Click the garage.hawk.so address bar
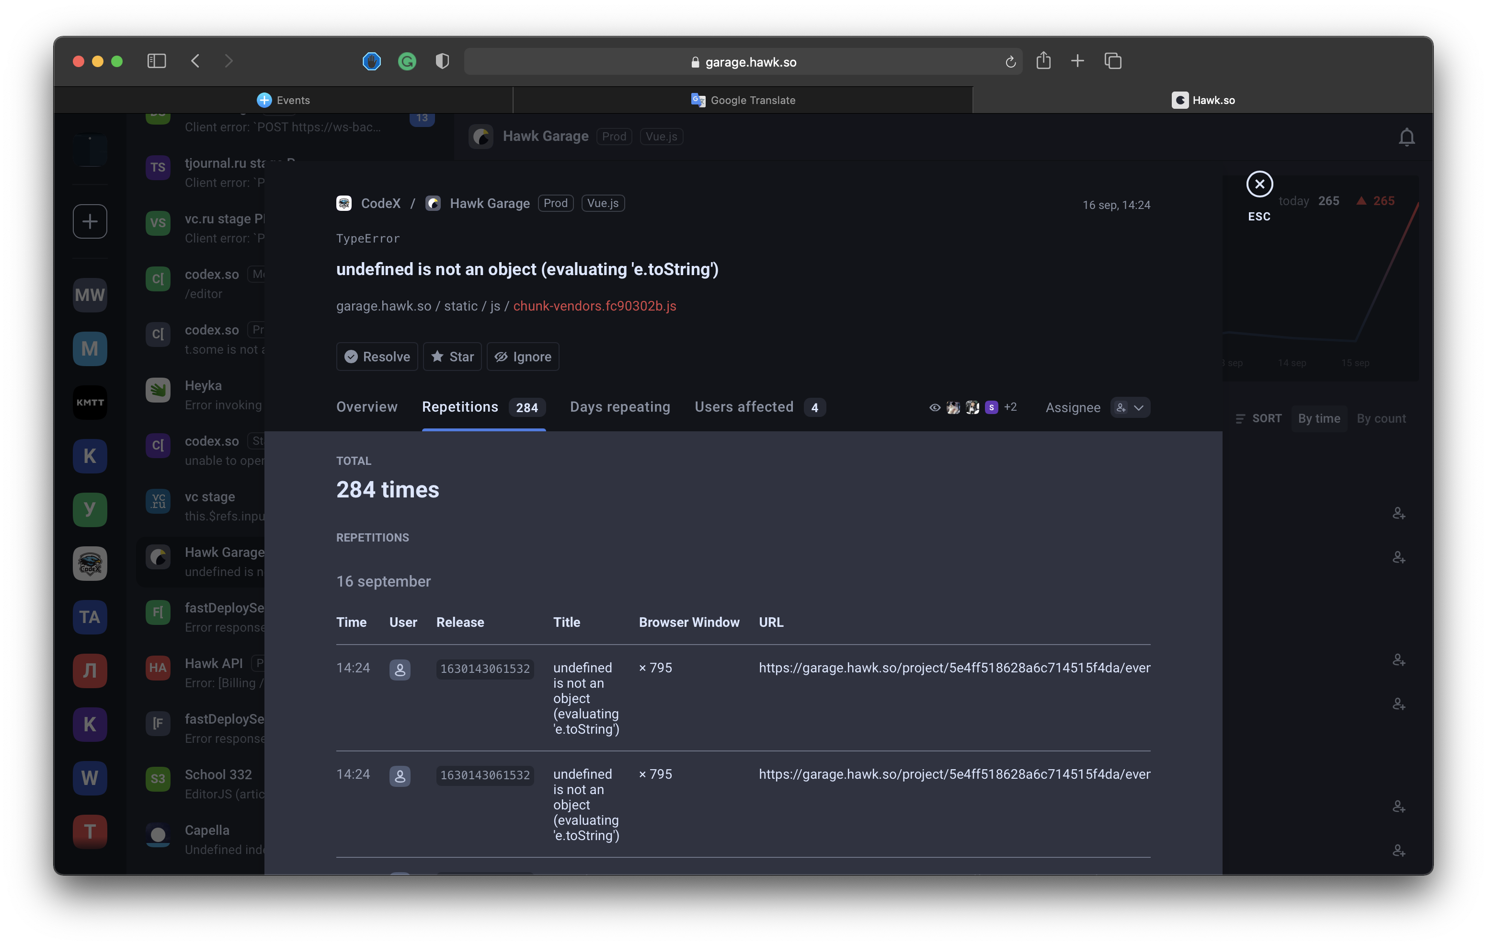Viewport: 1487px width, 946px height. [743, 62]
